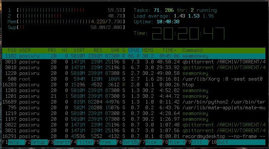Click the Uptime value 10:40:38
Image resolution: width=269 pixels, height=149 pixels.
pos(168,21)
